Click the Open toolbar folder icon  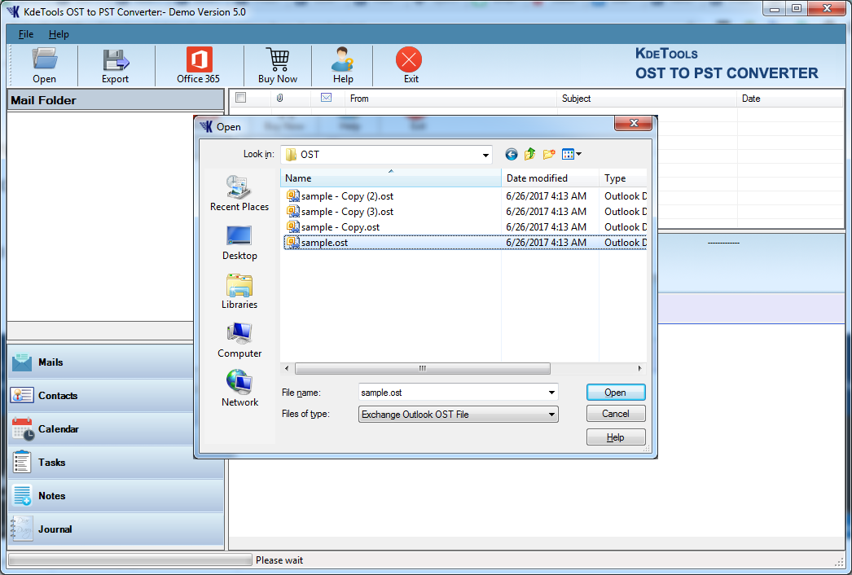(x=44, y=59)
